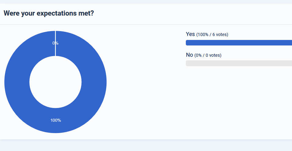Click the '6 votes' count for Yes
292x151 pixels.
[x=220, y=34]
